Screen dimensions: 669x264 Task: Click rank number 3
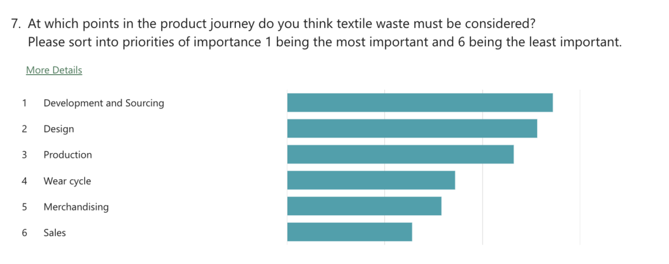click(x=24, y=154)
